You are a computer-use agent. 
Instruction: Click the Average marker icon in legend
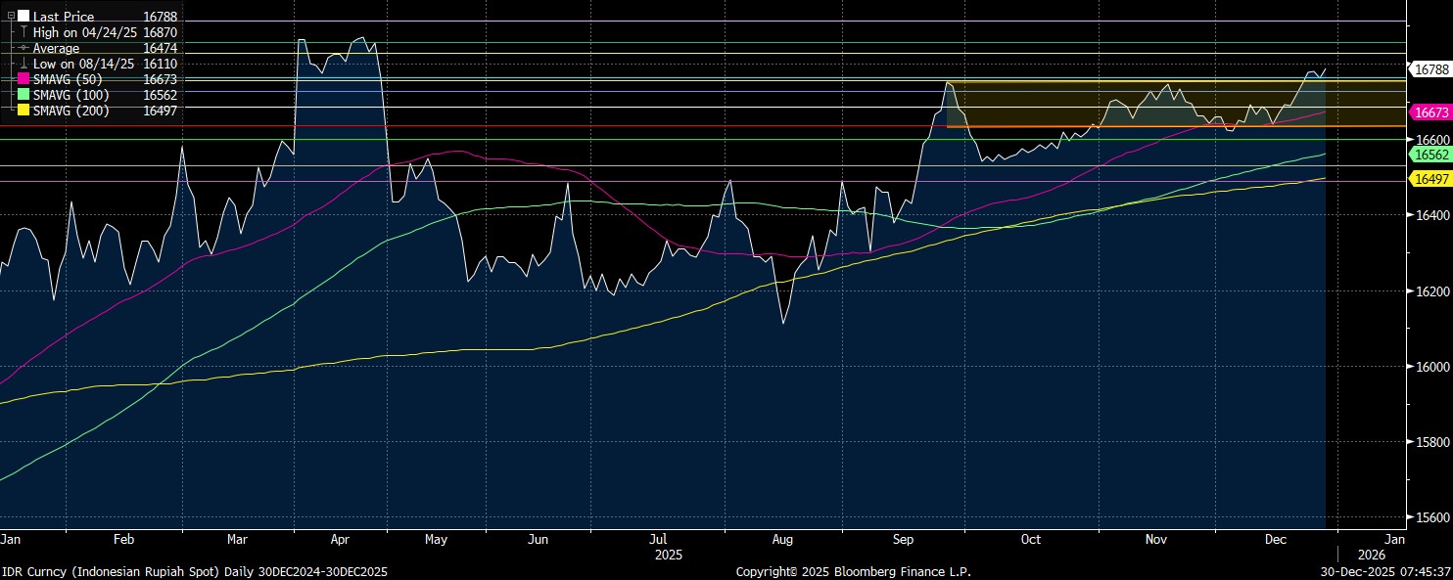click(23, 48)
